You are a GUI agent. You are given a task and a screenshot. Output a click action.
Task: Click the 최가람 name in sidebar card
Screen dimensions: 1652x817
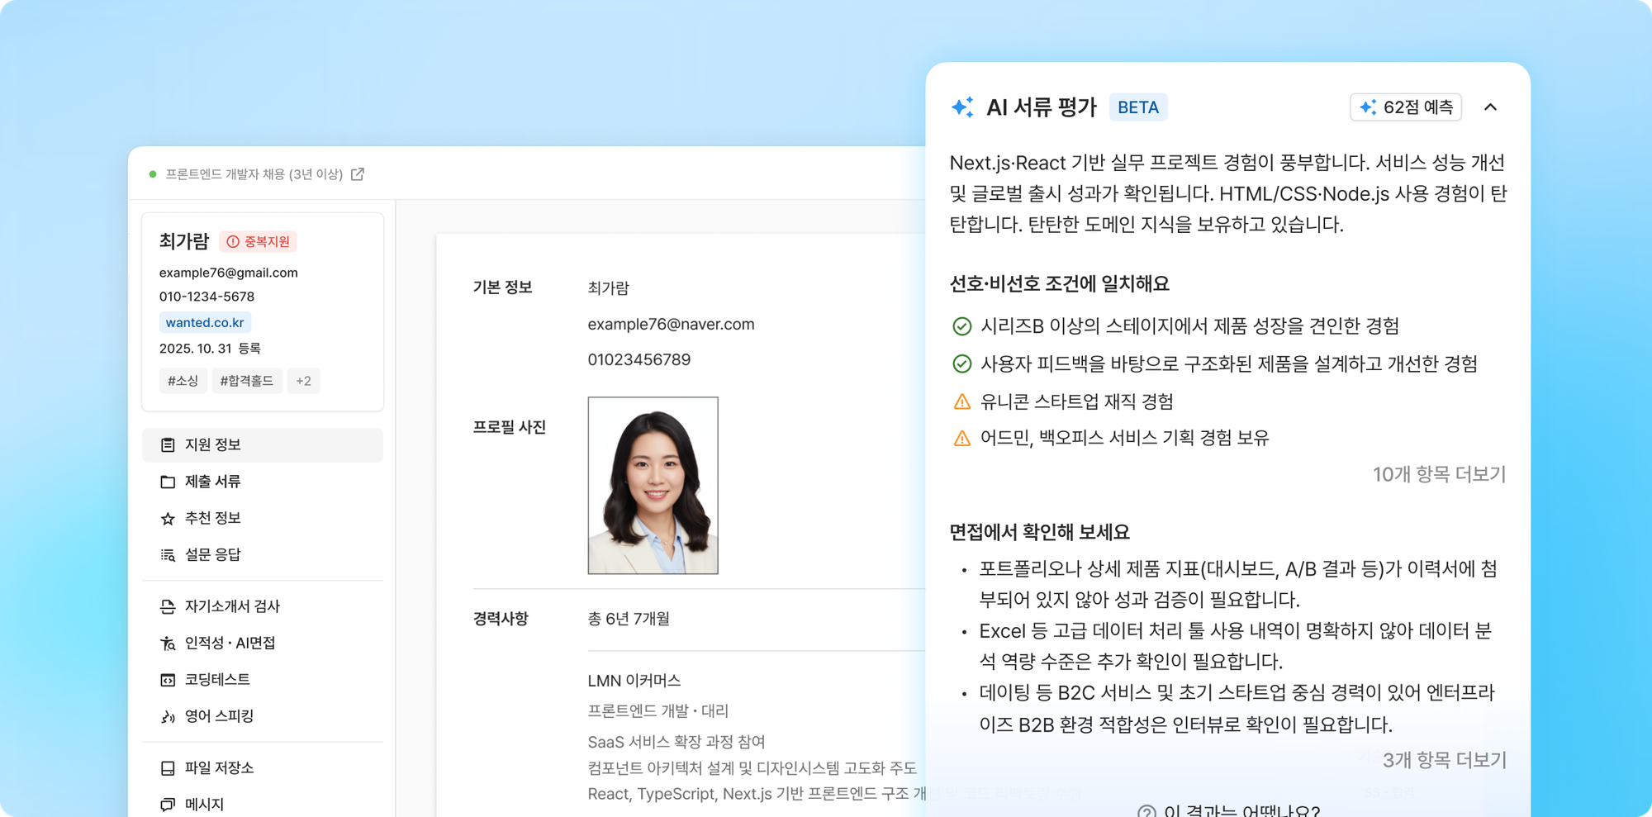[184, 241]
